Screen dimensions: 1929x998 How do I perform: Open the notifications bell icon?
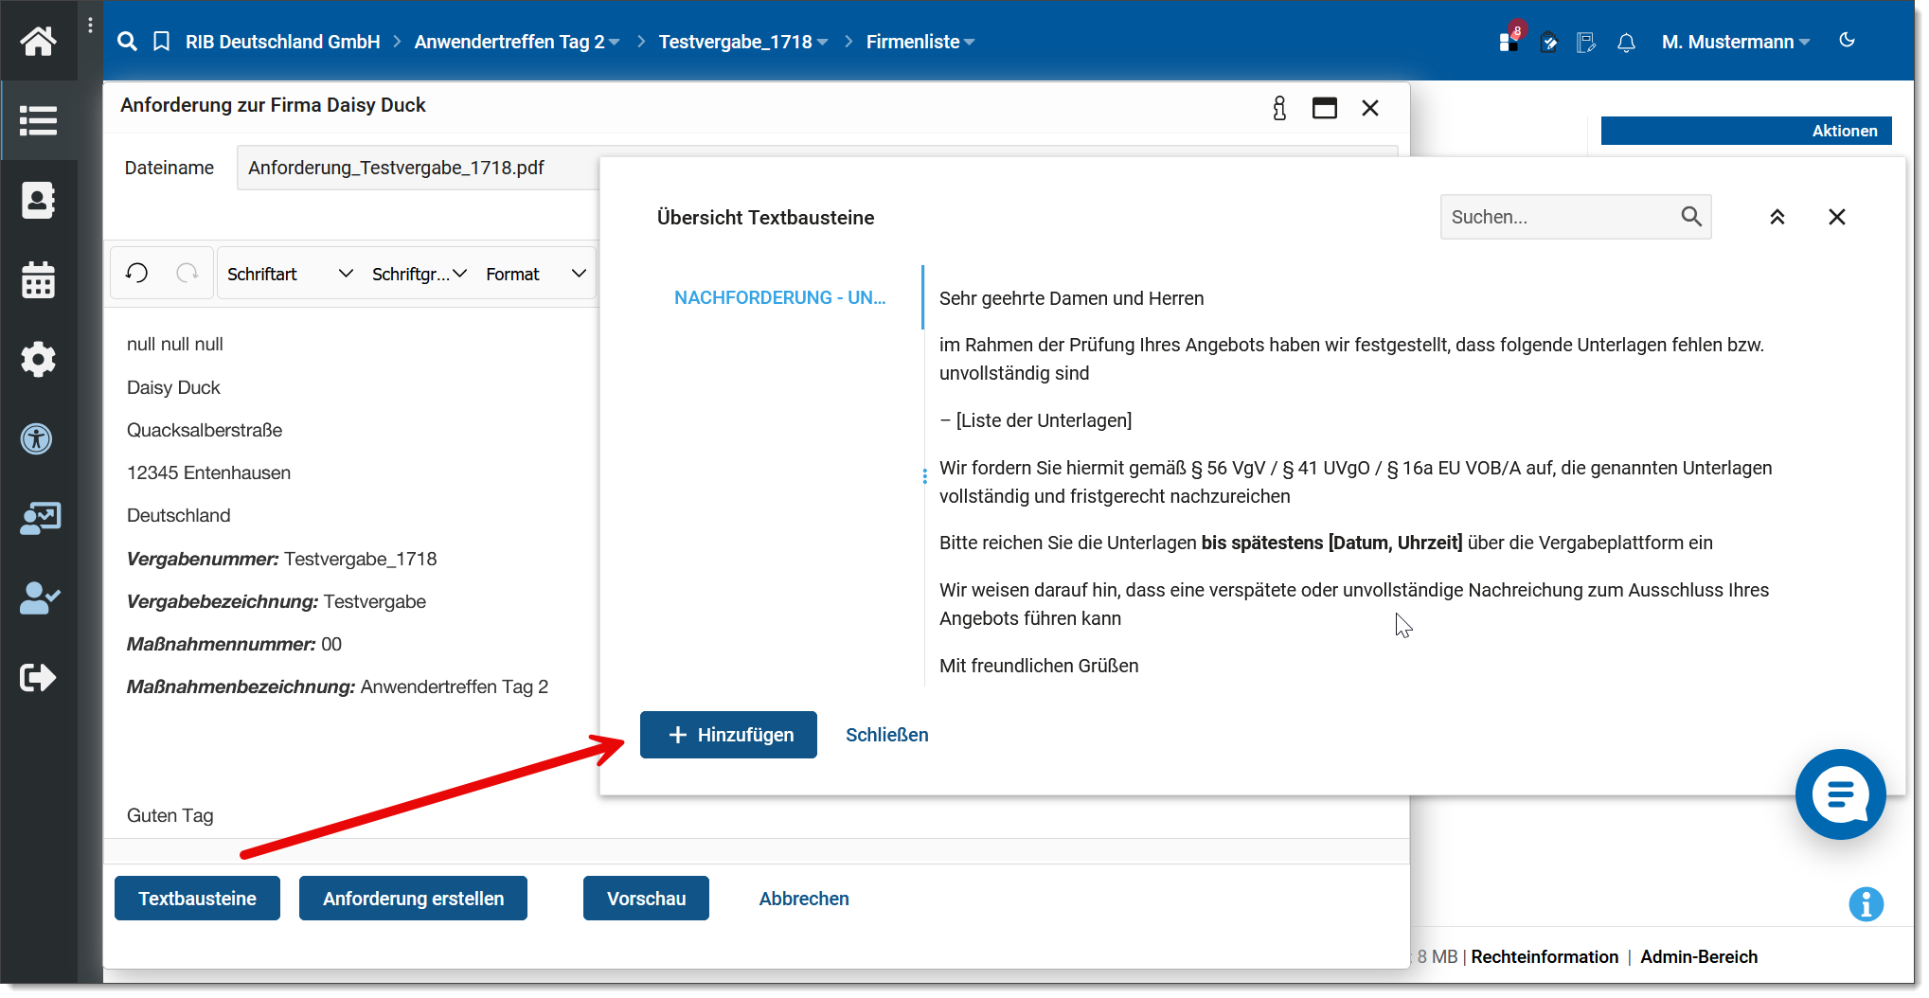(1626, 43)
